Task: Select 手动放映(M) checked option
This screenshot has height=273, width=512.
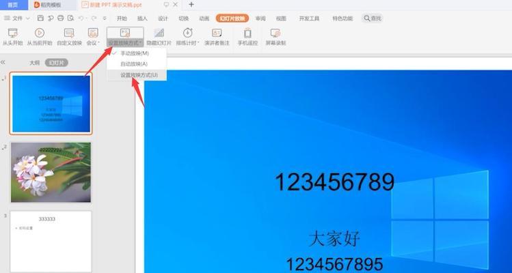Action: [x=137, y=53]
